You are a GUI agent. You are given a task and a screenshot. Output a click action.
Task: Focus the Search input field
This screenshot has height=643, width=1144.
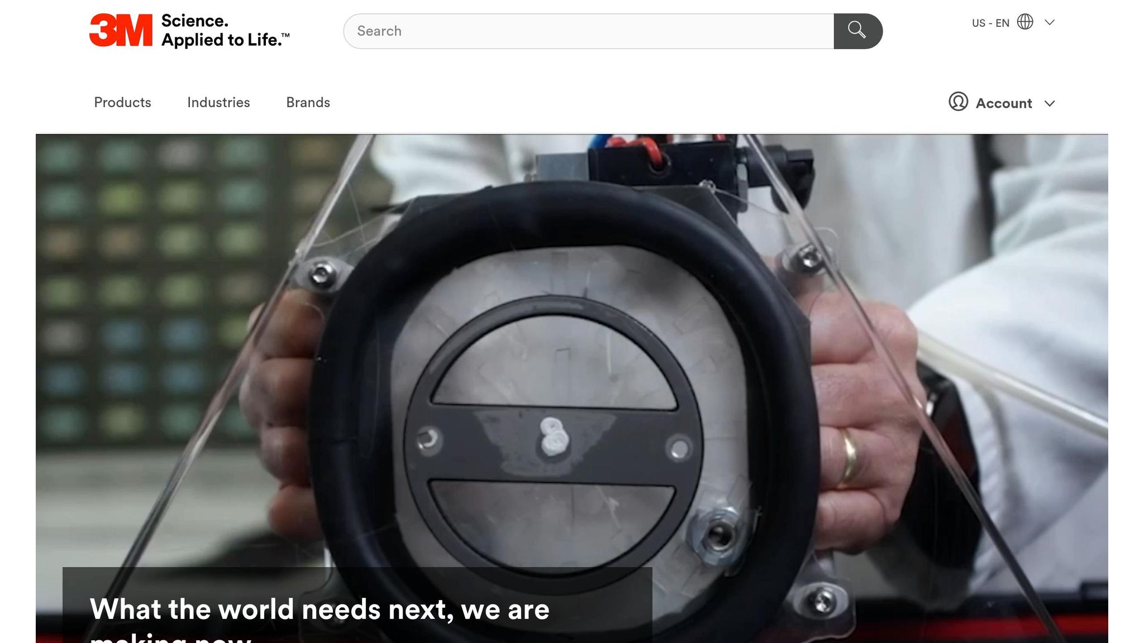(x=589, y=31)
